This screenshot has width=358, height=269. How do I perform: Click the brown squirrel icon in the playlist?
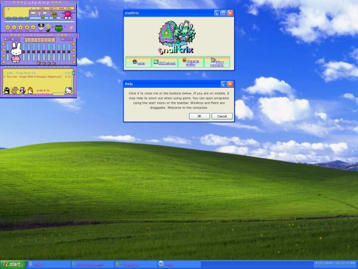coord(15,90)
